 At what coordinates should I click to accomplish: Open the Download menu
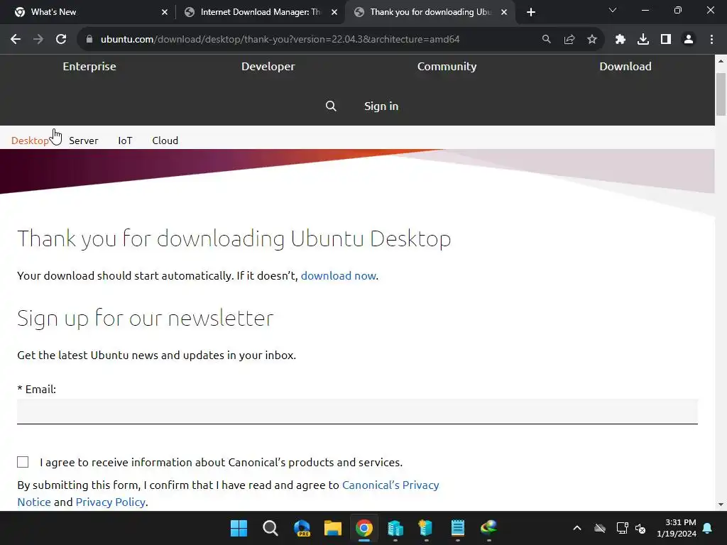[625, 66]
